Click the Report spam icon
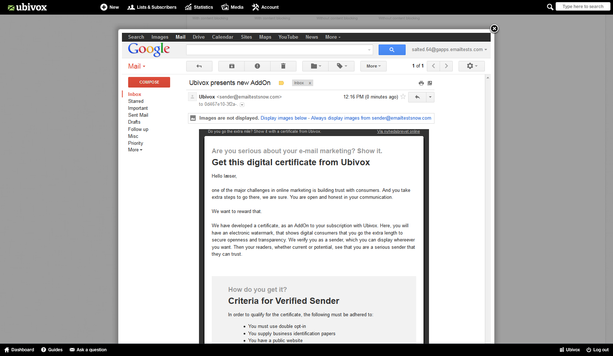 tap(257, 66)
